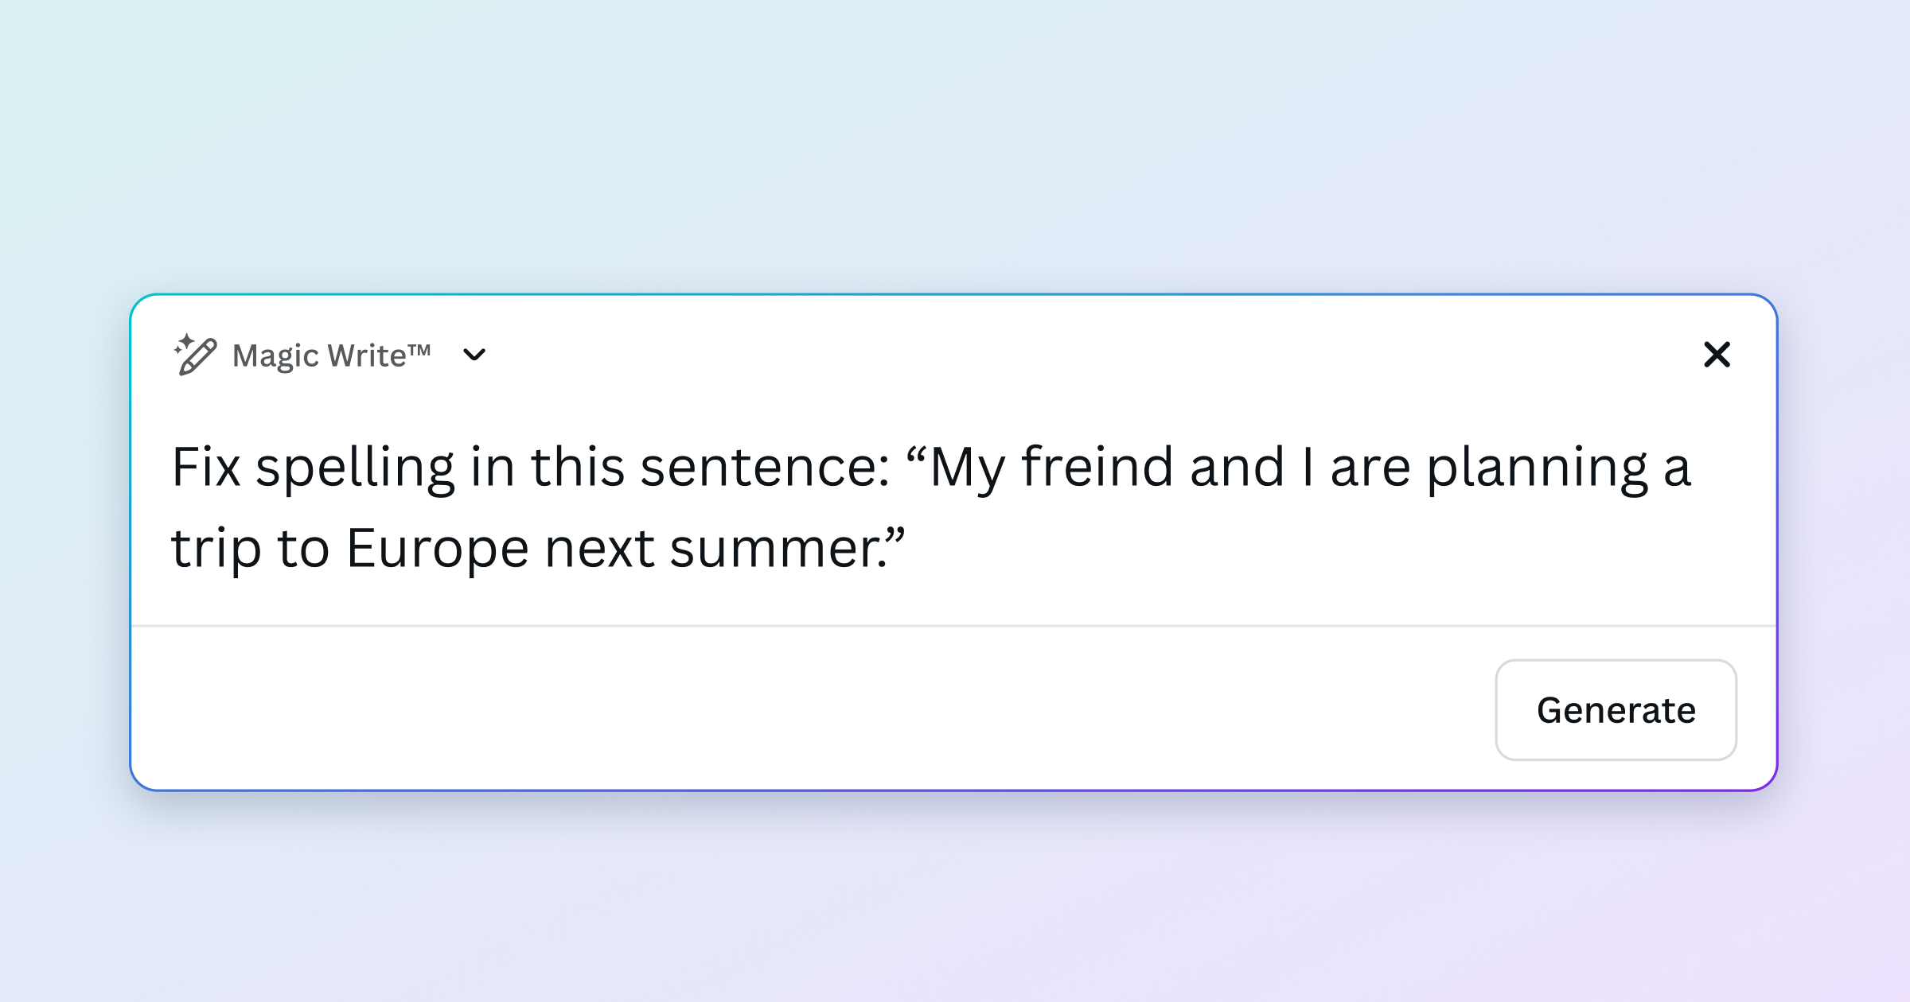1910x1002 pixels.
Task: Click the Generate button
Action: [1616, 710]
